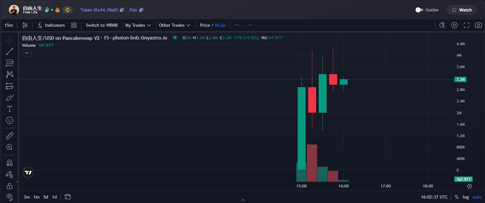Activate the magnet snap mode
This screenshot has height=203, width=485.
pyautogui.click(x=10, y=163)
